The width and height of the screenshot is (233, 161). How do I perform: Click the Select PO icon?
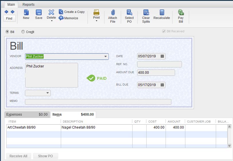(129, 12)
